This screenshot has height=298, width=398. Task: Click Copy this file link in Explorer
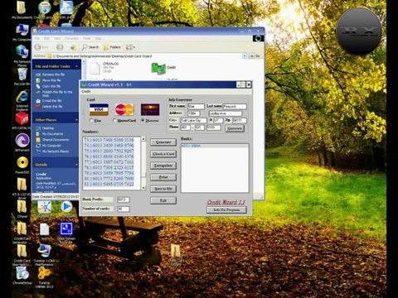point(51,86)
